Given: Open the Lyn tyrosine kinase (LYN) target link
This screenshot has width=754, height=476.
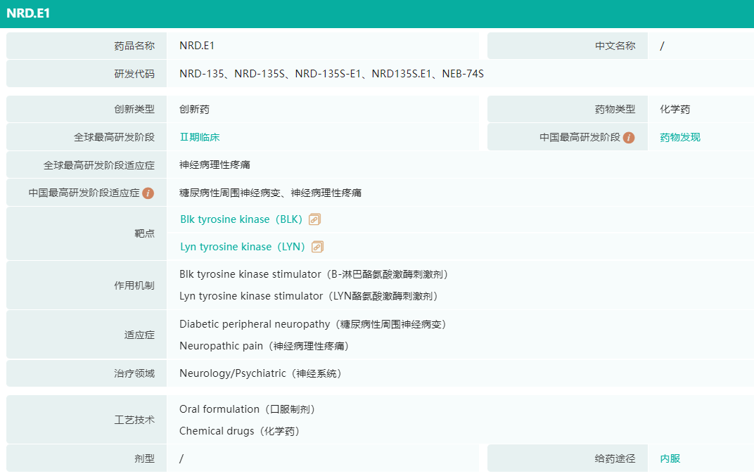Looking at the screenshot, I should [x=243, y=247].
